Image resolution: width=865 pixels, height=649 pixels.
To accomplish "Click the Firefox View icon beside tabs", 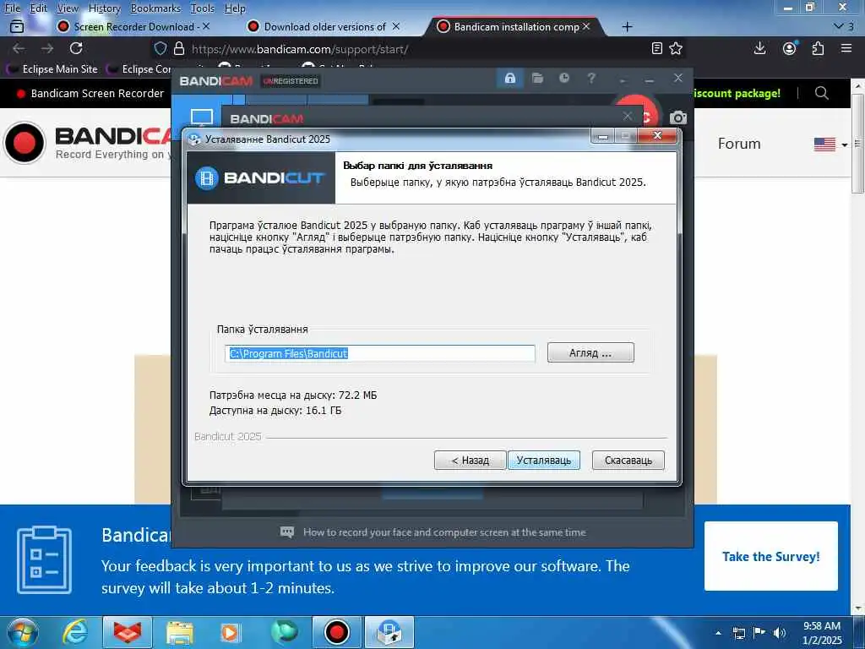I will (x=17, y=26).
